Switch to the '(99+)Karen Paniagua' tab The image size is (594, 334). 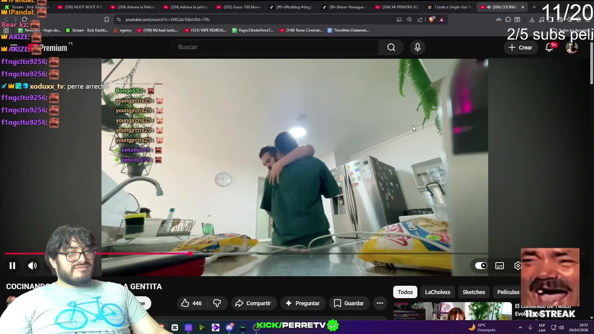pos(344,7)
